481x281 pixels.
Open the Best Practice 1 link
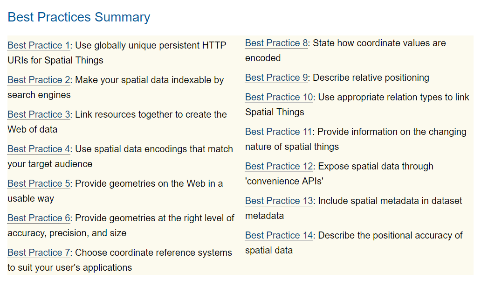click(x=38, y=45)
